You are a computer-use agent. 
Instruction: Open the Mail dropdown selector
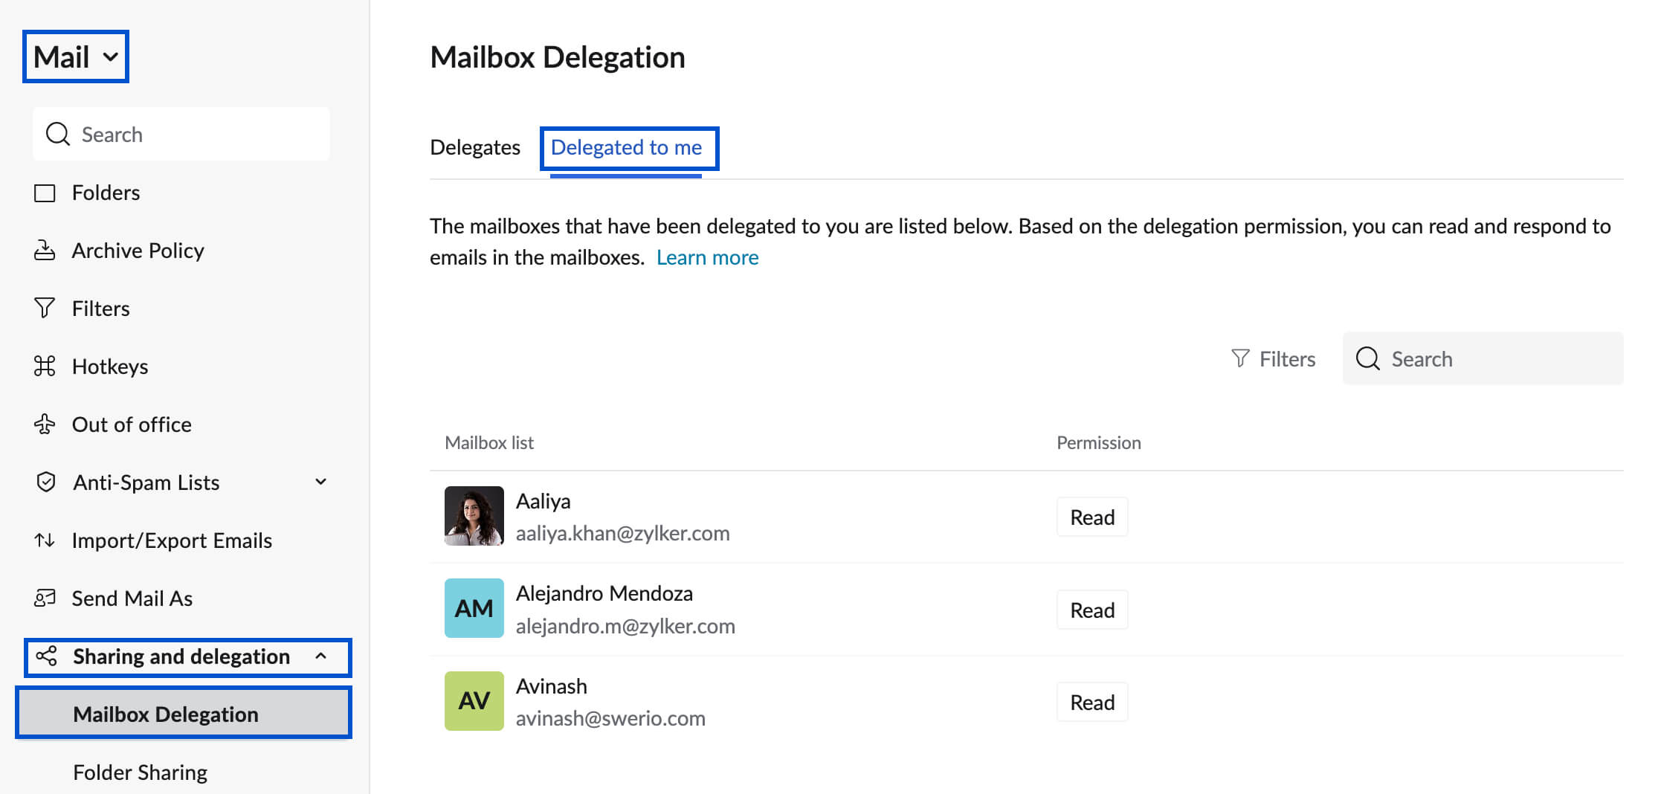74,56
